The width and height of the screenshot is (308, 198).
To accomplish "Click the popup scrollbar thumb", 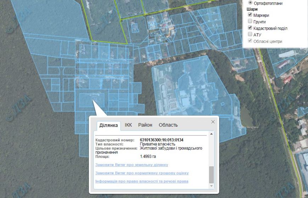I will pos(212,175).
